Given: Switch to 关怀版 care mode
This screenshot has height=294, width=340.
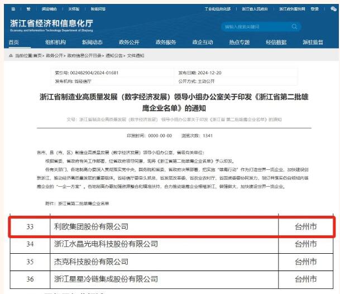Looking at the screenshot, I should click(x=74, y=9).
